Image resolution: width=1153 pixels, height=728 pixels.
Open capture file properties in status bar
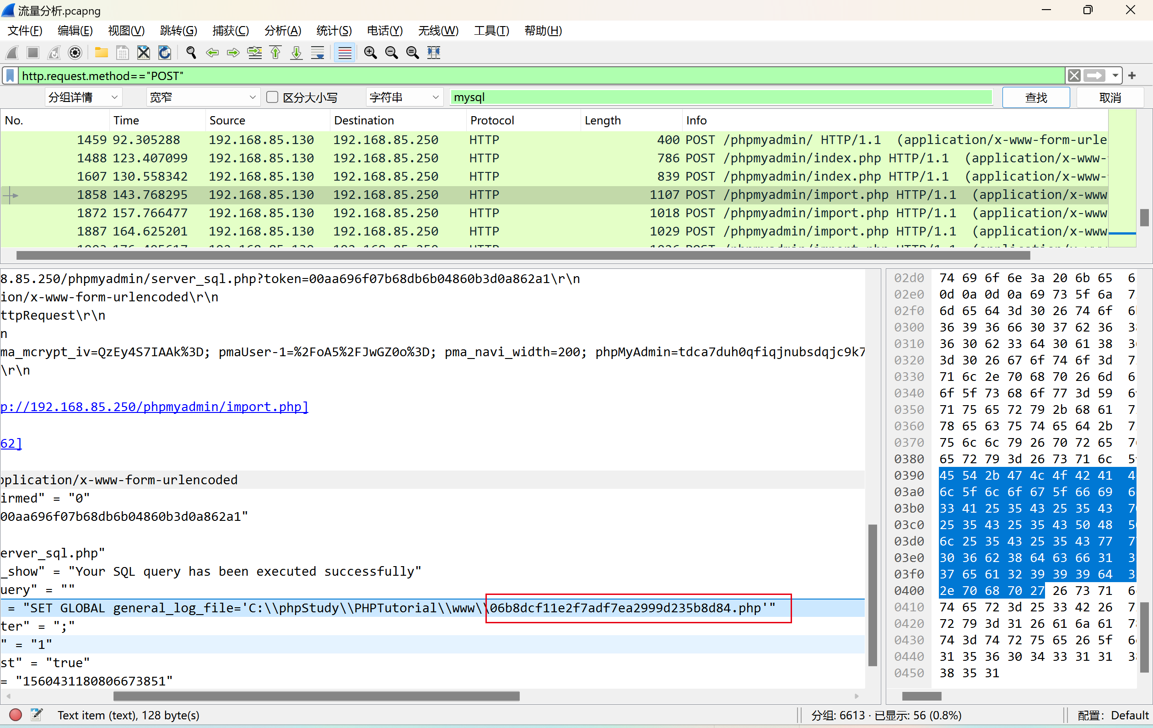tap(37, 715)
